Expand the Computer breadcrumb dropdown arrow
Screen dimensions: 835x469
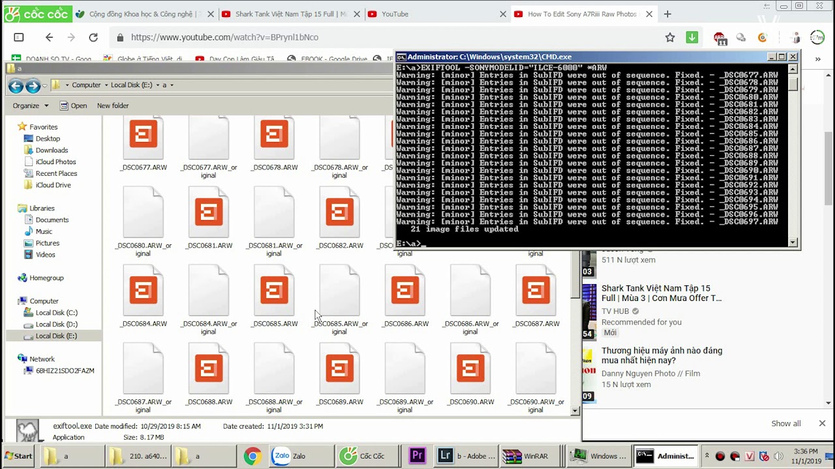click(x=106, y=85)
